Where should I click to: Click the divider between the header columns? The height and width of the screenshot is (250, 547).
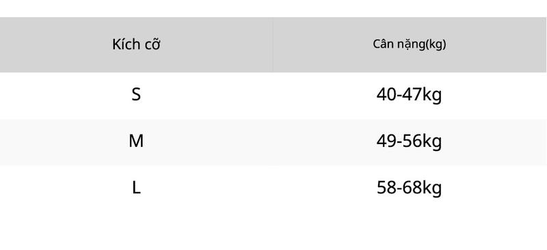[x=273, y=44]
